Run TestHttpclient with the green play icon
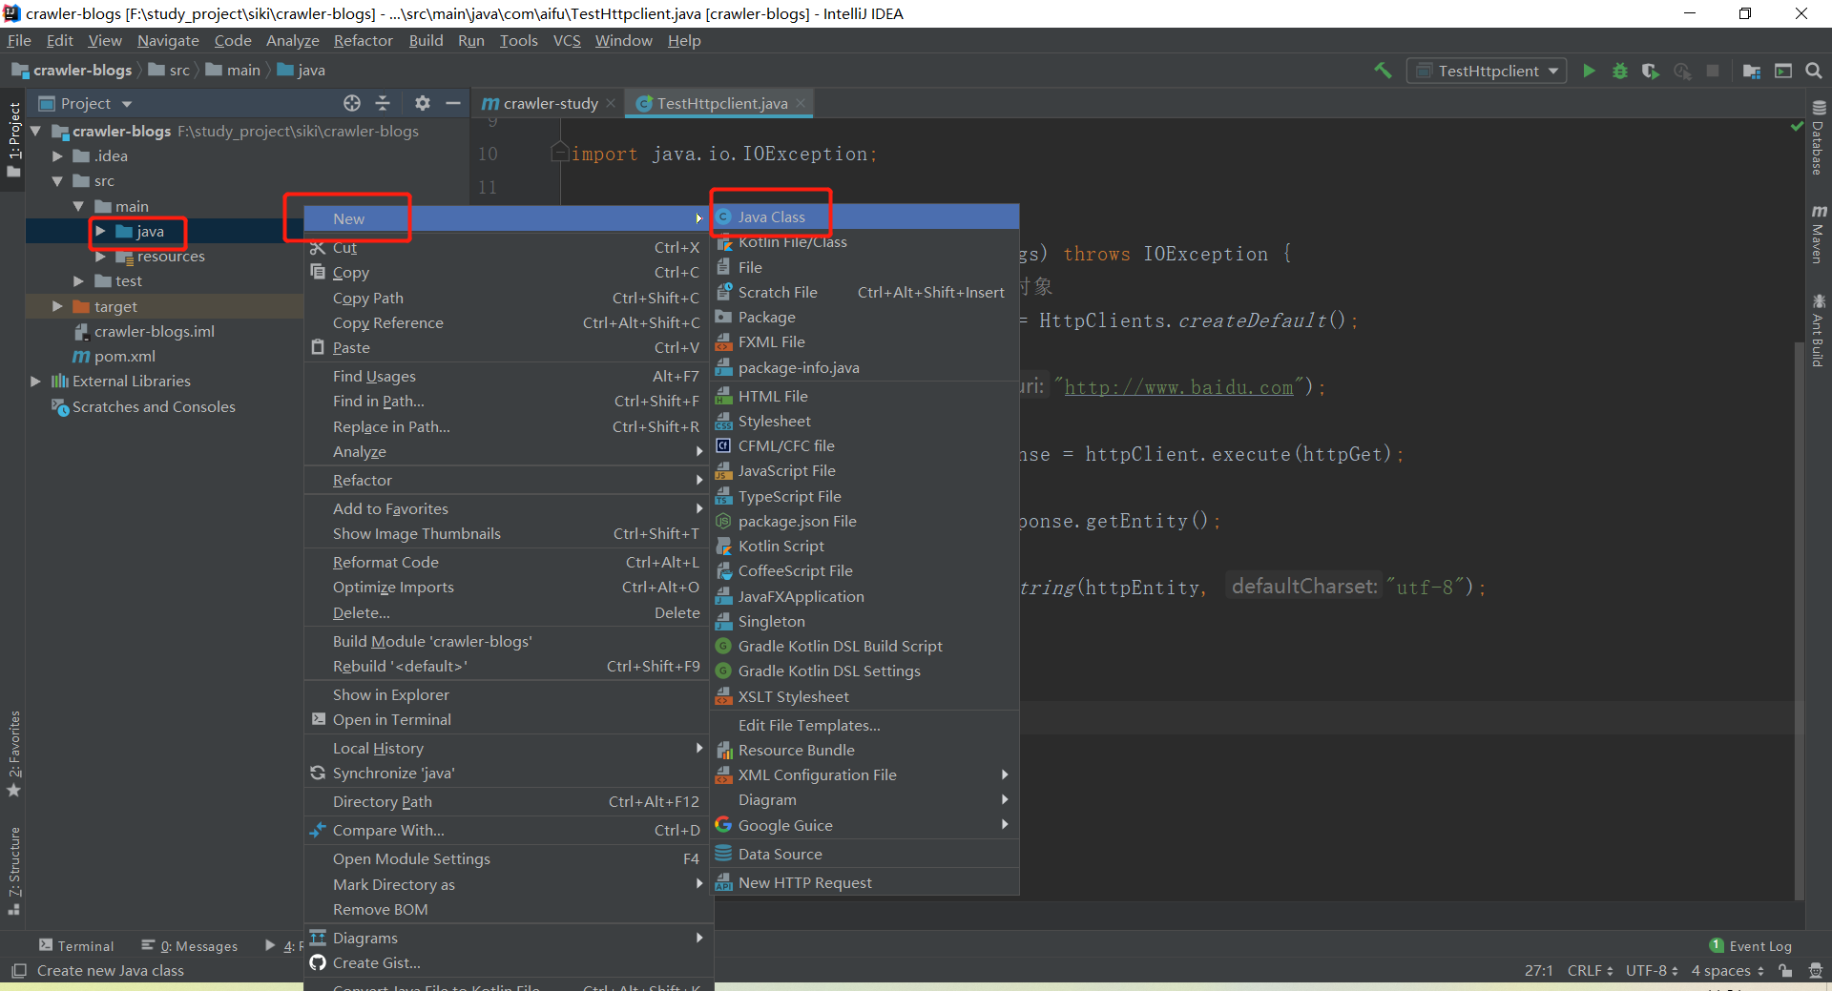This screenshot has height=991, width=1832. 1589,71
